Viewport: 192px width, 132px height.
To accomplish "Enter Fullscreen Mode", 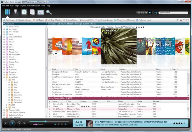I will click(144, 20).
